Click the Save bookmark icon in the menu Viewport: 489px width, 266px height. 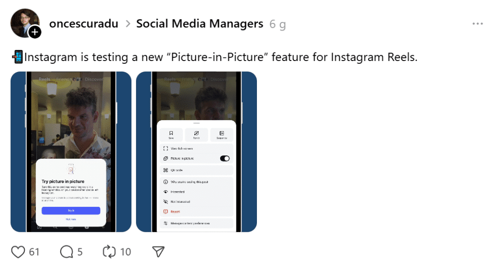click(171, 134)
